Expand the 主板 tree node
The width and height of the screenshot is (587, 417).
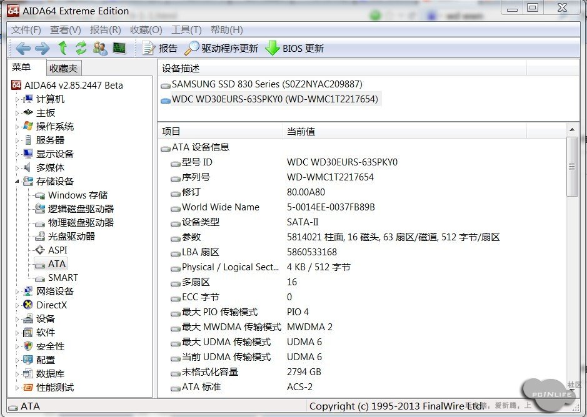click(17, 113)
